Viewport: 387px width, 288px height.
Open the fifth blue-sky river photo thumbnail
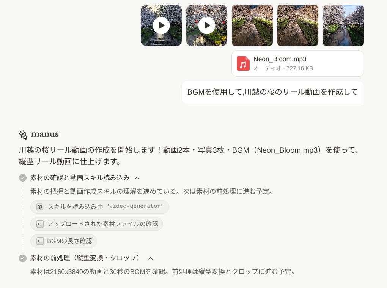tap(343, 25)
